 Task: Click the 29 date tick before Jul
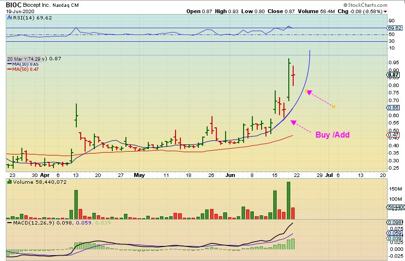pos(319,175)
